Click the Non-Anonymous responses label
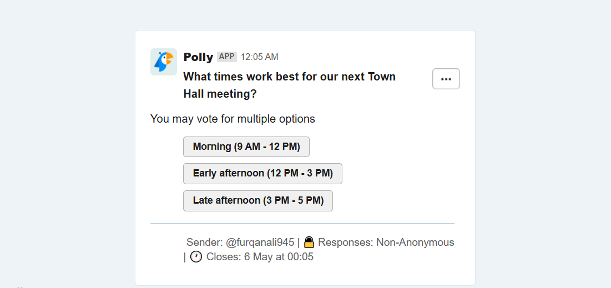 point(415,242)
